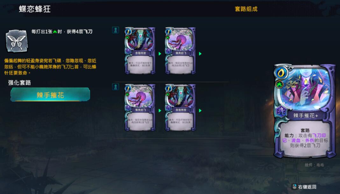
Task: Click the cost orb on 辣手摧花+ card
Action: click(x=281, y=73)
